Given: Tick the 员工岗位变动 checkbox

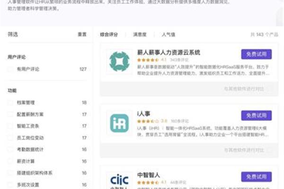Looking at the screenshot, I should (10, 138).
